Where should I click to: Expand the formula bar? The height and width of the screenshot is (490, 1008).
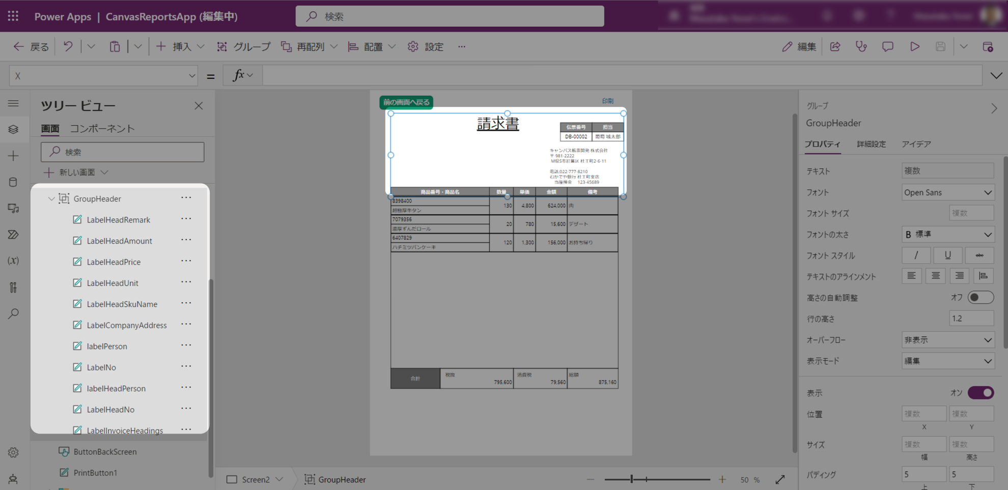point(996,76)
